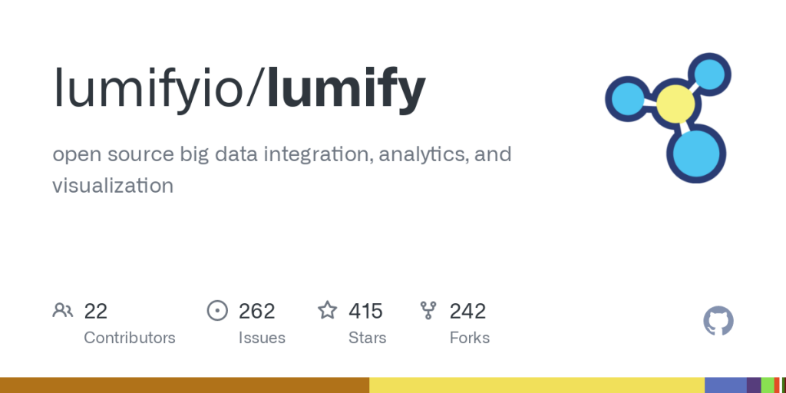Click the Contributors label

tap(129, 338)
